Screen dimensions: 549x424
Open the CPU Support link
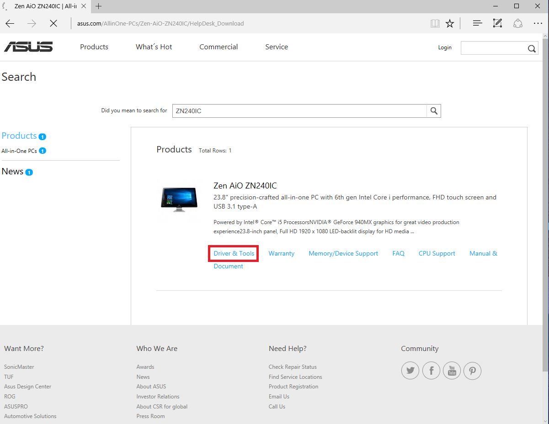coord(437,253)
